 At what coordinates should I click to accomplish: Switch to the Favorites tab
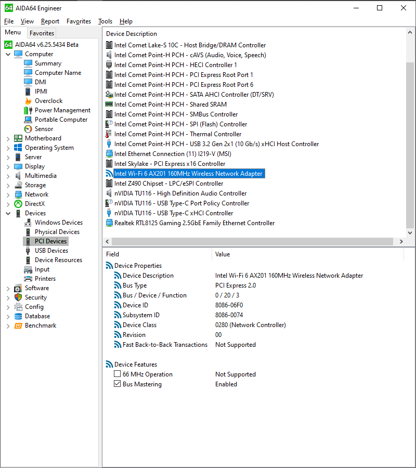(42, 33)
